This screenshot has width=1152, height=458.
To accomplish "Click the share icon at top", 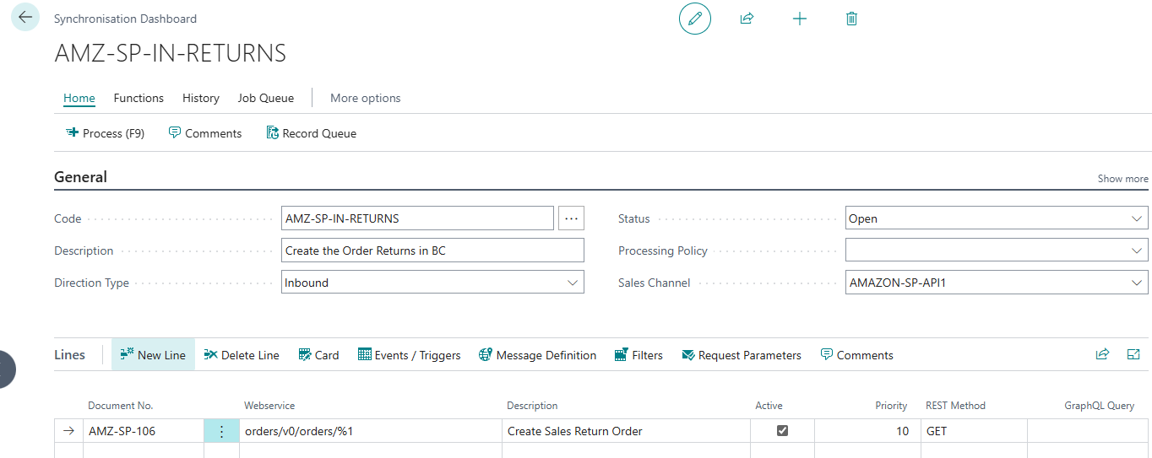I will [747, 19].
